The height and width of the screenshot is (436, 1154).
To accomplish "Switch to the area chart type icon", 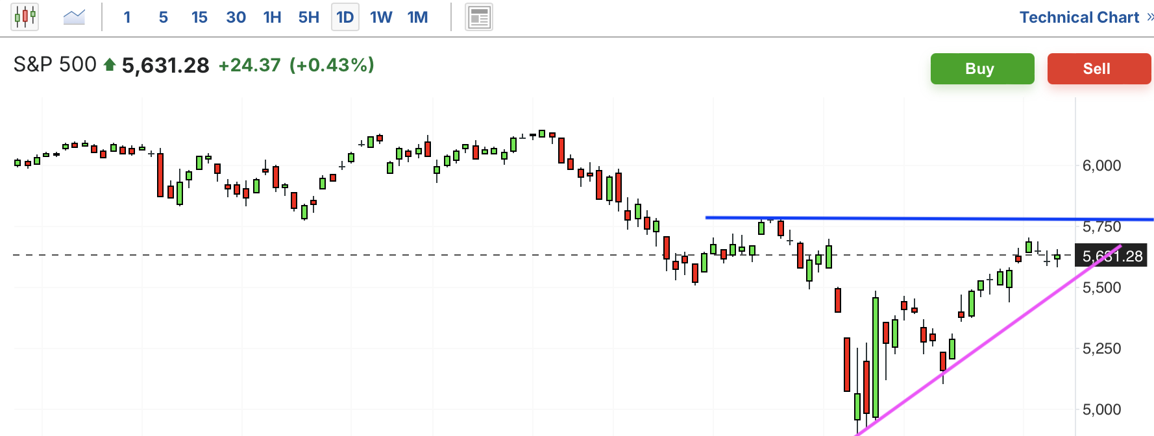I will coord(74,17).
